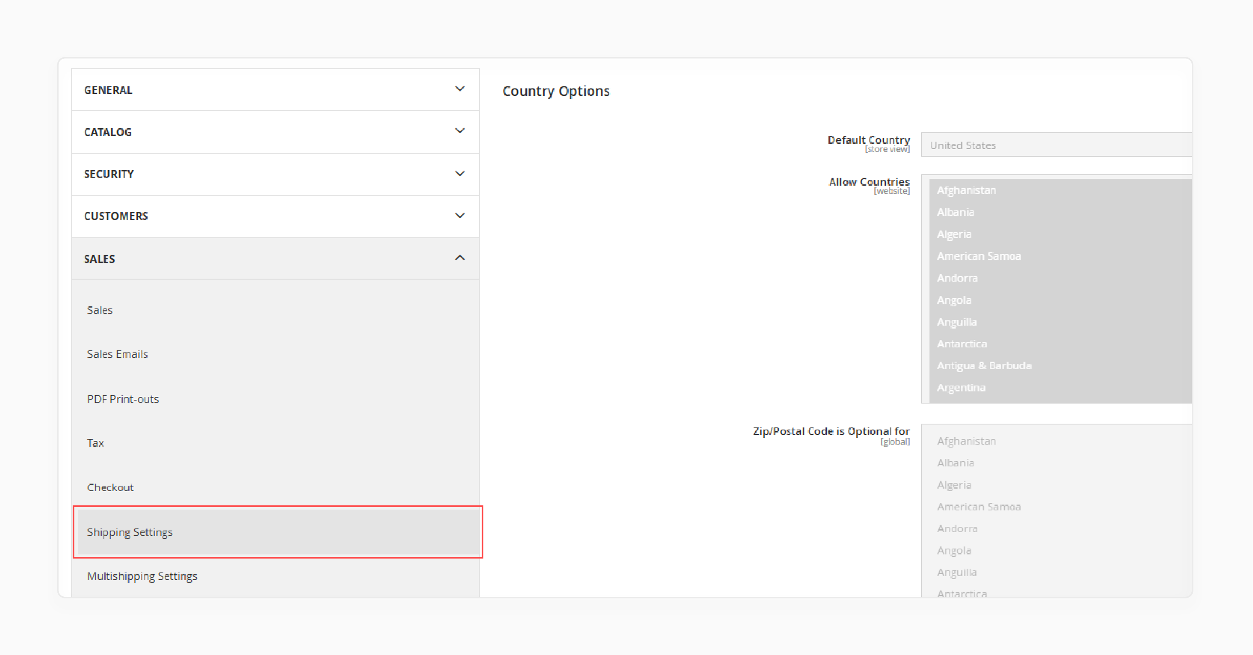
Task: Select Shipping Settings in sidebar
Action: tap(278, 532)
